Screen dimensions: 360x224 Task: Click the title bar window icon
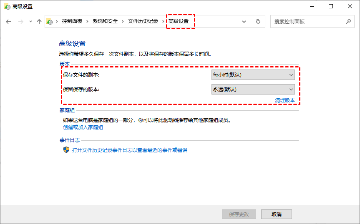point(7,6)
